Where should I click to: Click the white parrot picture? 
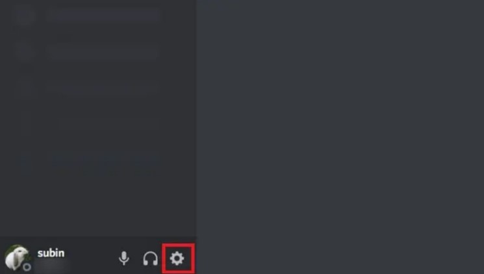coord(17,258)
